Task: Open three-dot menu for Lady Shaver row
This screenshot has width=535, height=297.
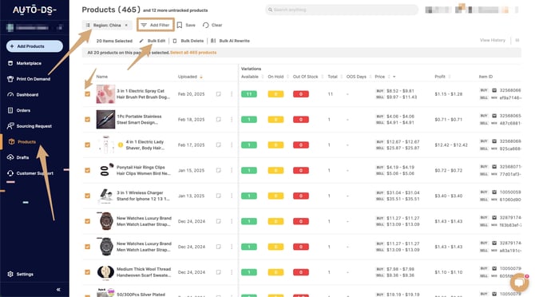Action: coord(232,145)
